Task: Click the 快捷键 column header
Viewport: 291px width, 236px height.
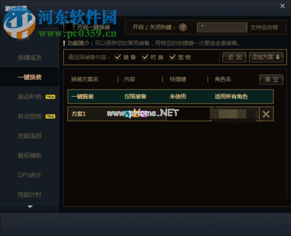Action: coord(178,79)
